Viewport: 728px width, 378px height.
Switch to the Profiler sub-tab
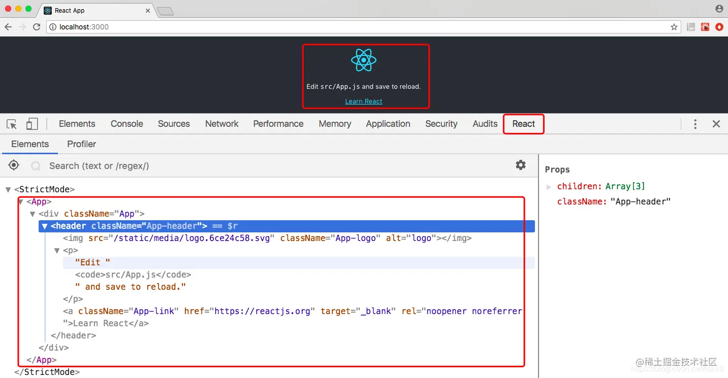click(82, 144)
